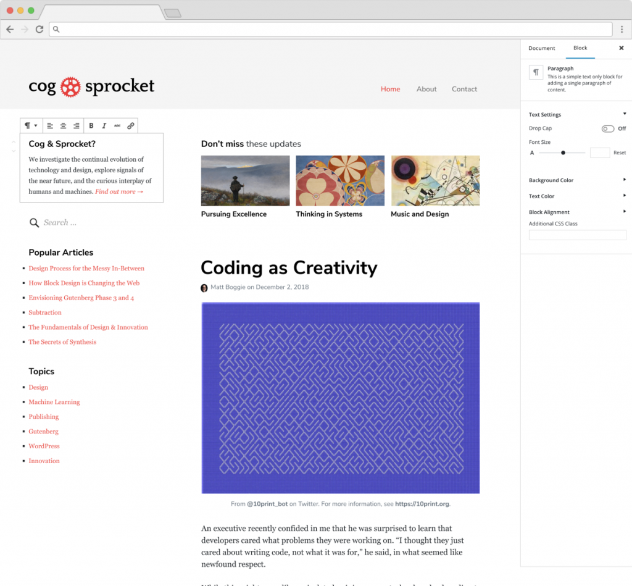632x586 pixels.
Task: Apply bold formatting to text
Action: (x=91, y=126)
